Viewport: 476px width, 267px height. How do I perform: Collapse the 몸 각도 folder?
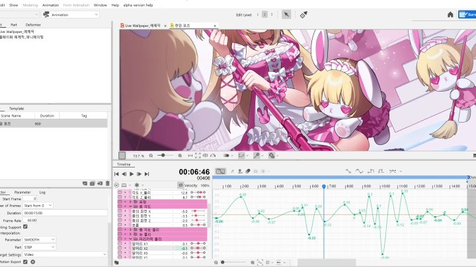(130, 206)
